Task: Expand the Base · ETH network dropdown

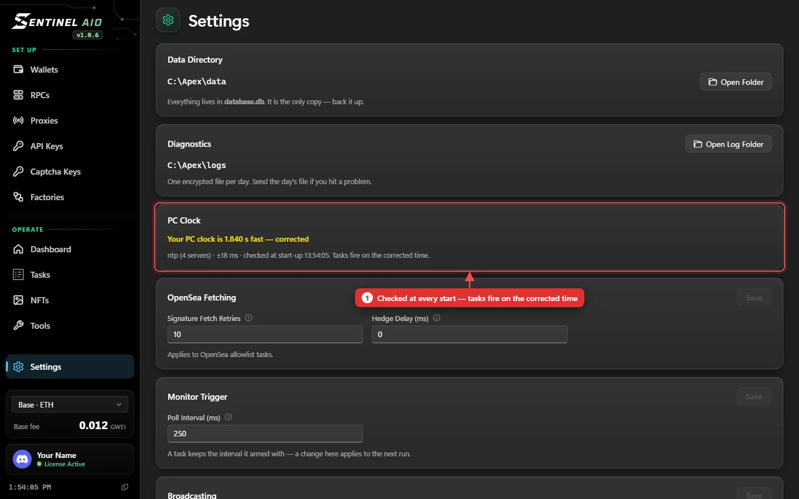Action: pos(70,405)
